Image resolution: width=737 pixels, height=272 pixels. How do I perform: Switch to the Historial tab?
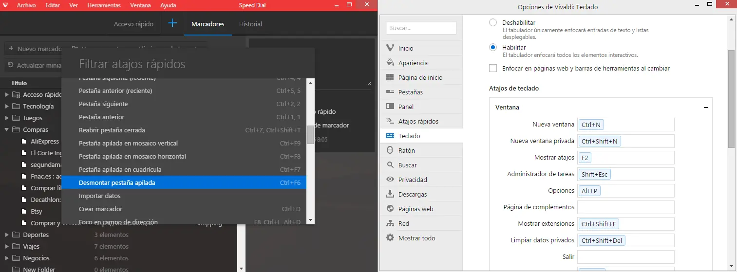point(250,24)
